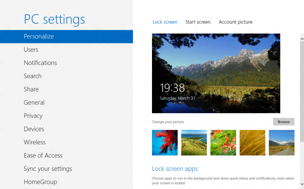304x189 pixels.
Task: Switch to the Start screen tab
Action: point(198,22)
